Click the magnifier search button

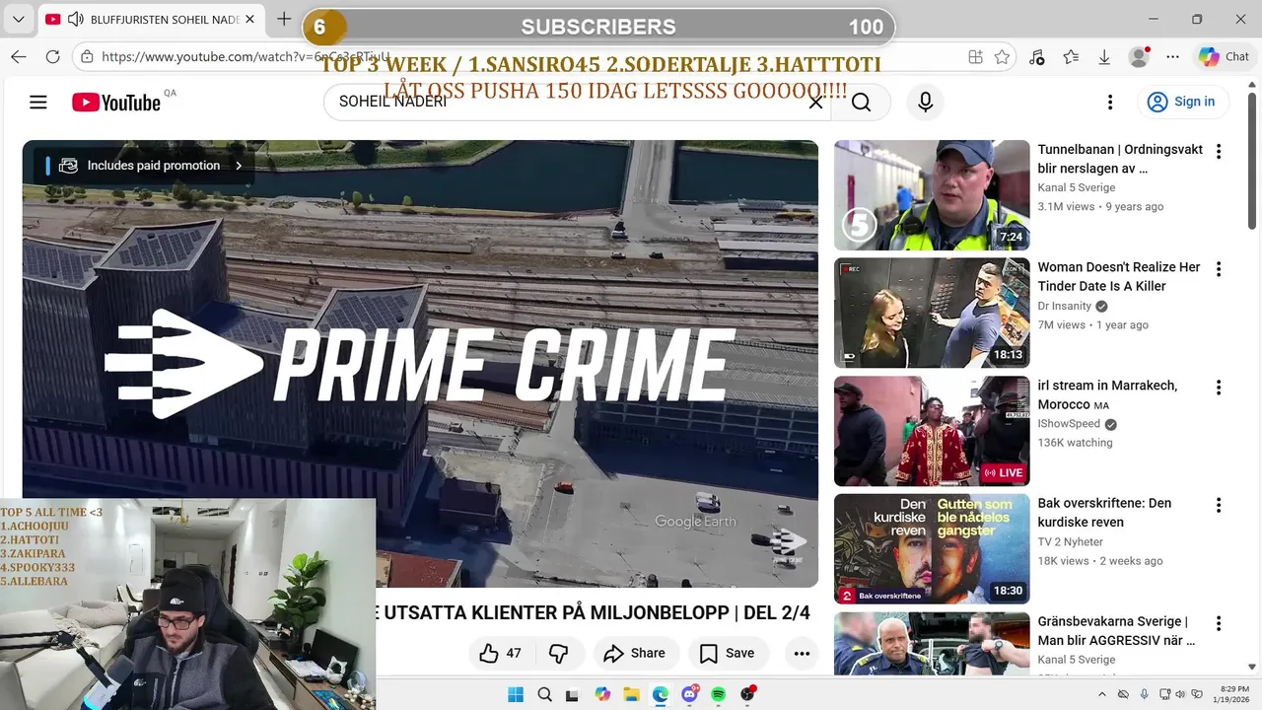tap(861, 102)
